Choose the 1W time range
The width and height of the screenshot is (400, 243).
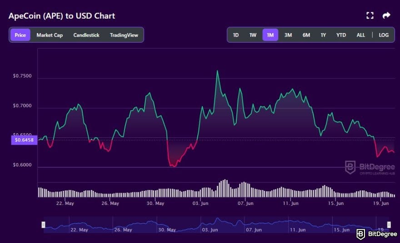point(253,35)
